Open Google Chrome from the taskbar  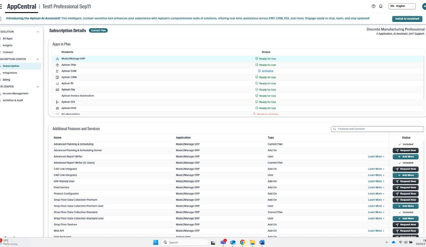click(x=242, y=242)
